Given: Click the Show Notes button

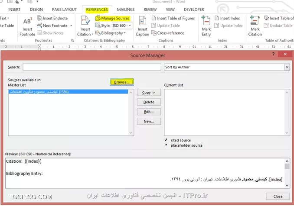Looking at the screenshot, I should (50, 33).
